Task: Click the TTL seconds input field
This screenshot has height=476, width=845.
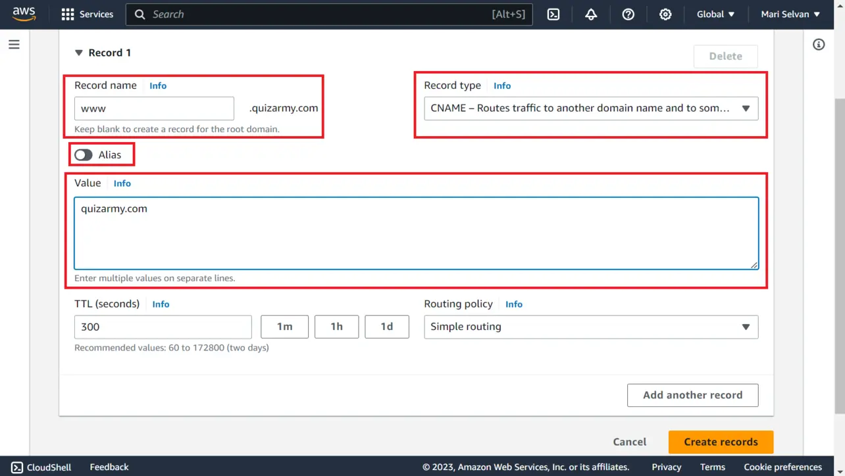Action: tap(163, 327)
